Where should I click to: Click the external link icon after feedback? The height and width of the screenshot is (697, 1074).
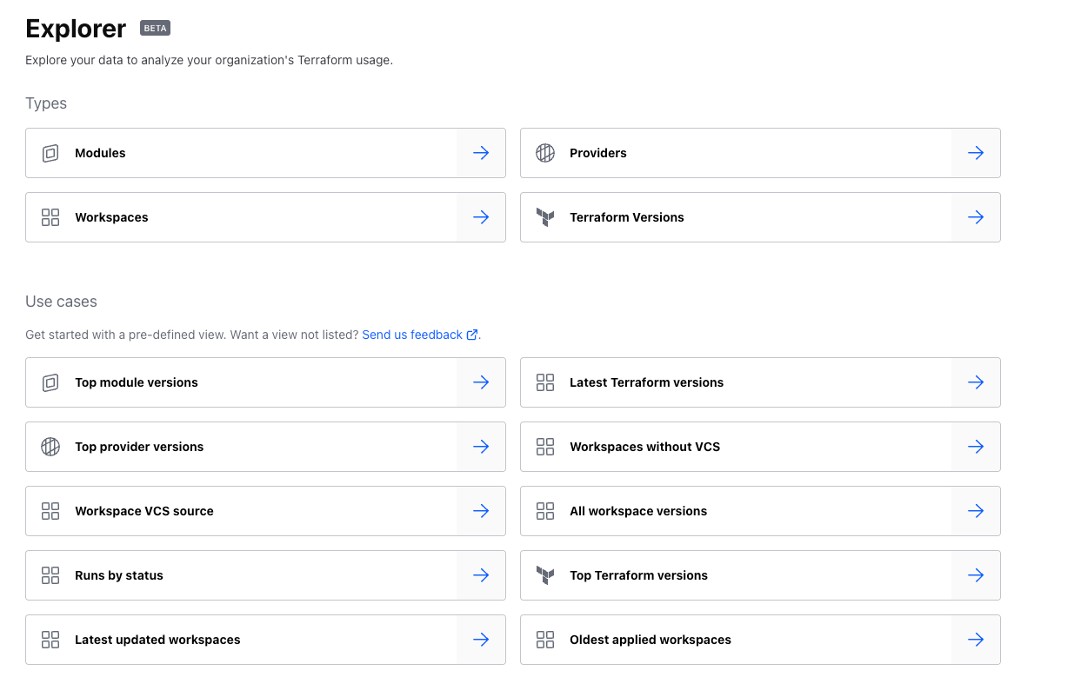(x=472, y=335)
